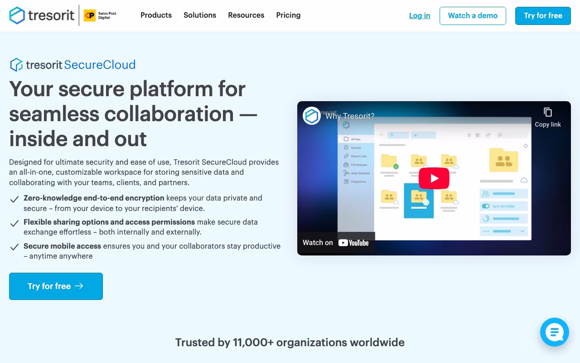The image size is (580, 363).
Task: Open the chat support widget
Action: point(555,332)
